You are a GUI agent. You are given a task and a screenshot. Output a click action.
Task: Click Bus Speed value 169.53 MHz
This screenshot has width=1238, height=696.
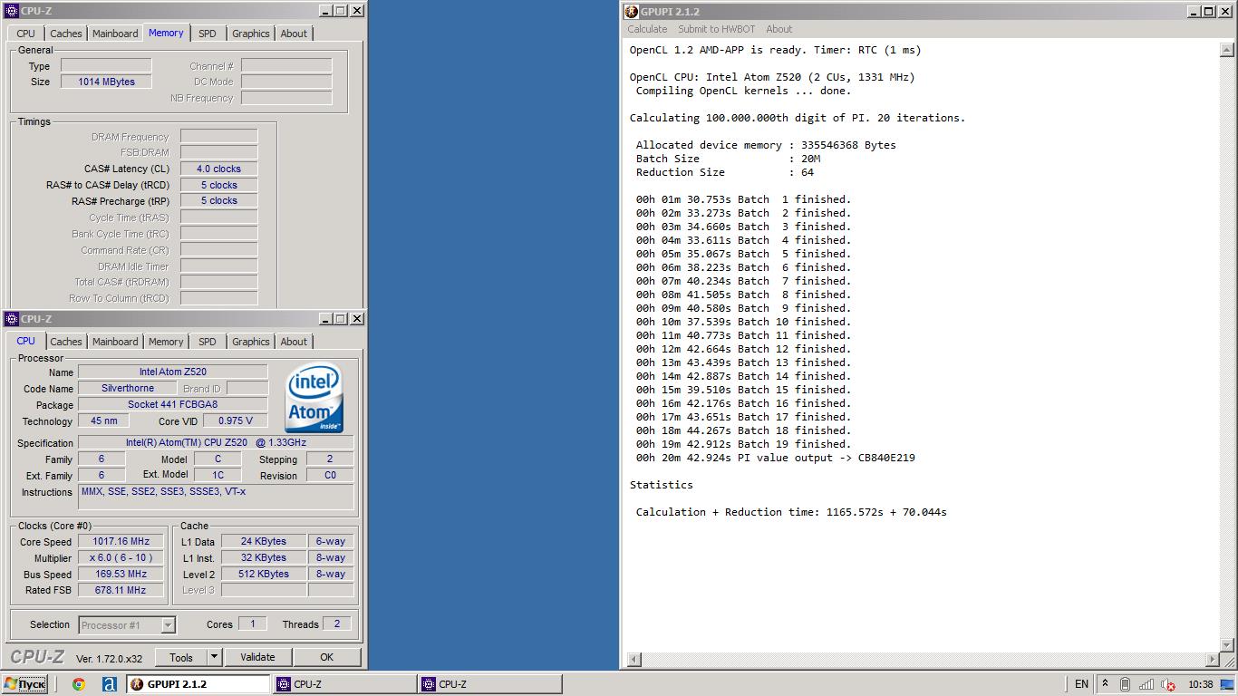121,574
